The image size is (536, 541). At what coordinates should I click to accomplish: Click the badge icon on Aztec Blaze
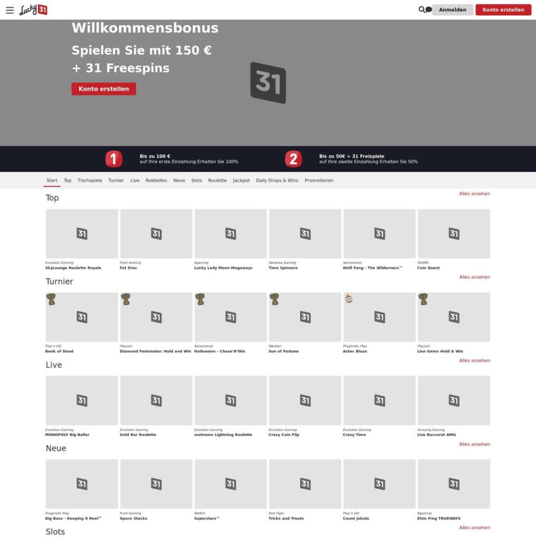coord(349,299)
